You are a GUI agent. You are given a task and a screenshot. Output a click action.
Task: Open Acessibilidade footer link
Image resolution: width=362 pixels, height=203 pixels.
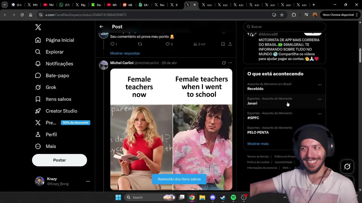click(x=283, y=162)
